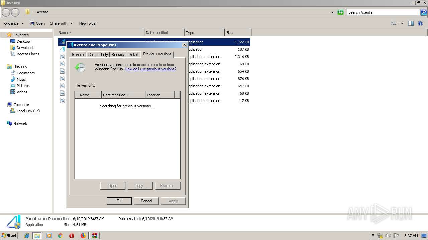Switch to General tab in Properties

click(x=78, y=55)
